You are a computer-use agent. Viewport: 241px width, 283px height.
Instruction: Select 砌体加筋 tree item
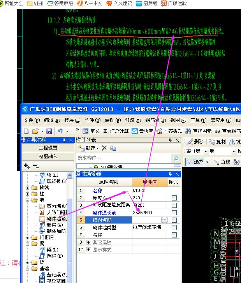click(x=53, y=231)
